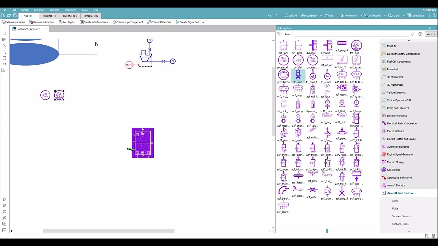Click the More > button in Library tree
The height and width of the screenshot is (246, 438).
(430, 34)
